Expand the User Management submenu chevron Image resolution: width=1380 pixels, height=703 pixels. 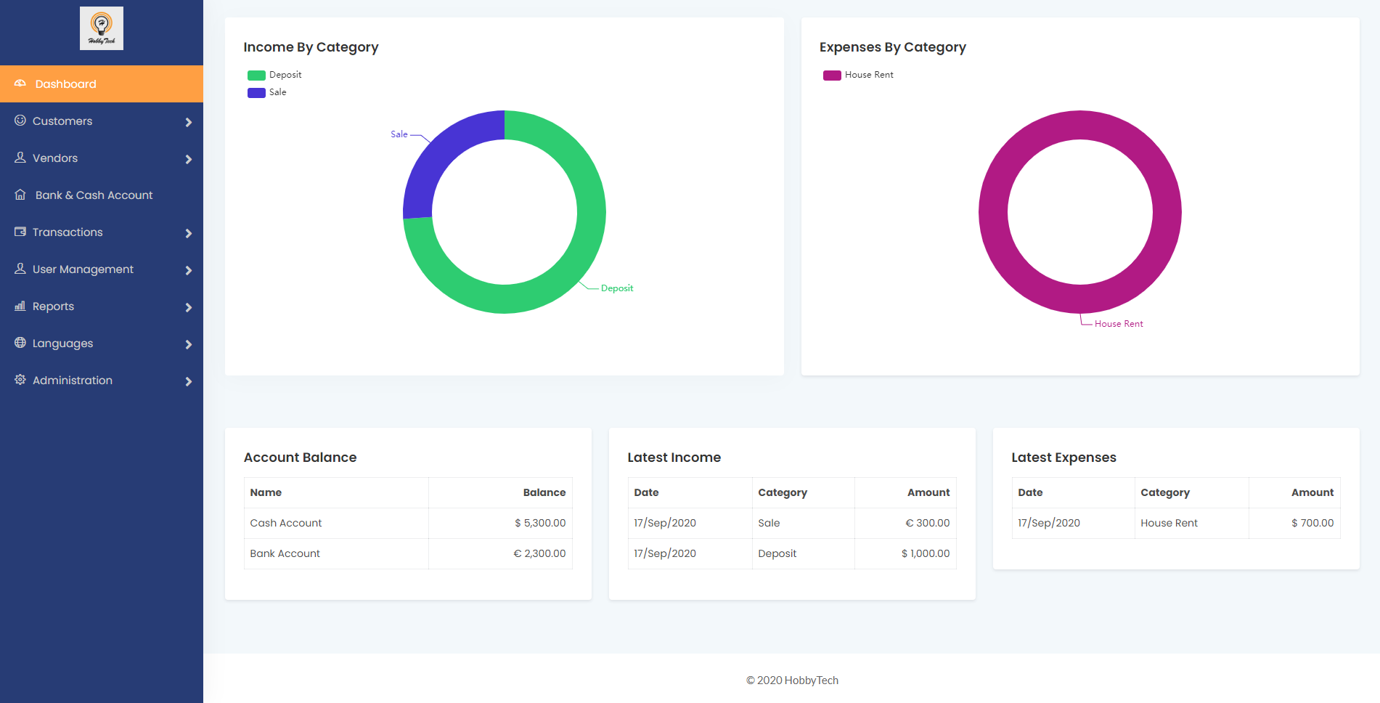[x=189, y=270]
